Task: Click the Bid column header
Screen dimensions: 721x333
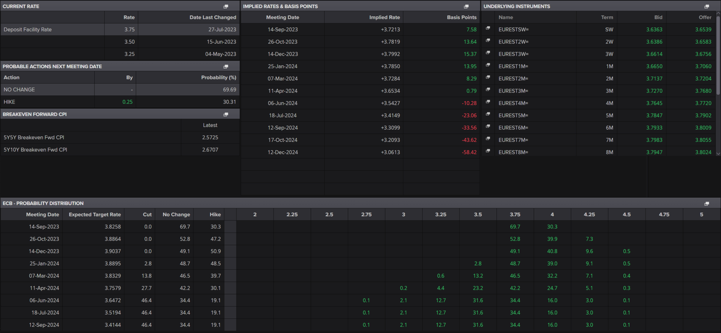Action: click(x=658, y=17)
